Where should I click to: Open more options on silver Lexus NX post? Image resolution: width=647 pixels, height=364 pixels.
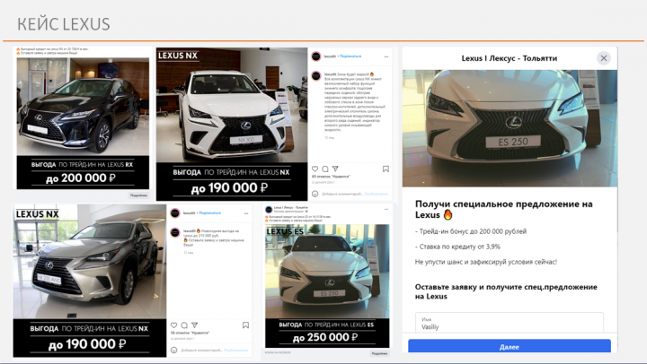[x=246, y=213]
